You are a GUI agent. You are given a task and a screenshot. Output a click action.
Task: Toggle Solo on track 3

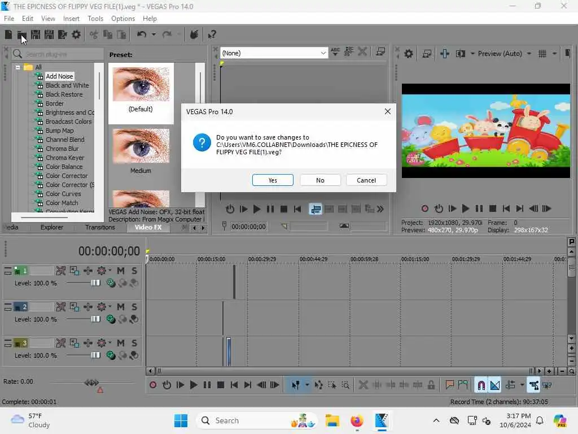134,343
